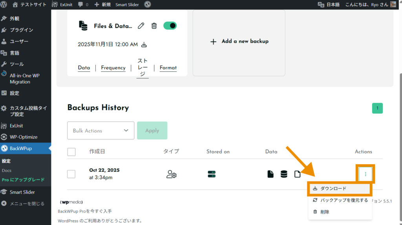Image resolution: width=402 pixels, height=225 pixels.
Task: Tick the select-all checkbox in the history header
Action: tap(71, 152)
